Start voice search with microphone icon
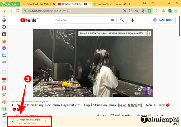Viewport: 181px width, 127px height. click(132, 20)
